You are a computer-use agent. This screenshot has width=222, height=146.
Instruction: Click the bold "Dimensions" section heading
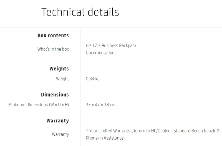(55, 95)
